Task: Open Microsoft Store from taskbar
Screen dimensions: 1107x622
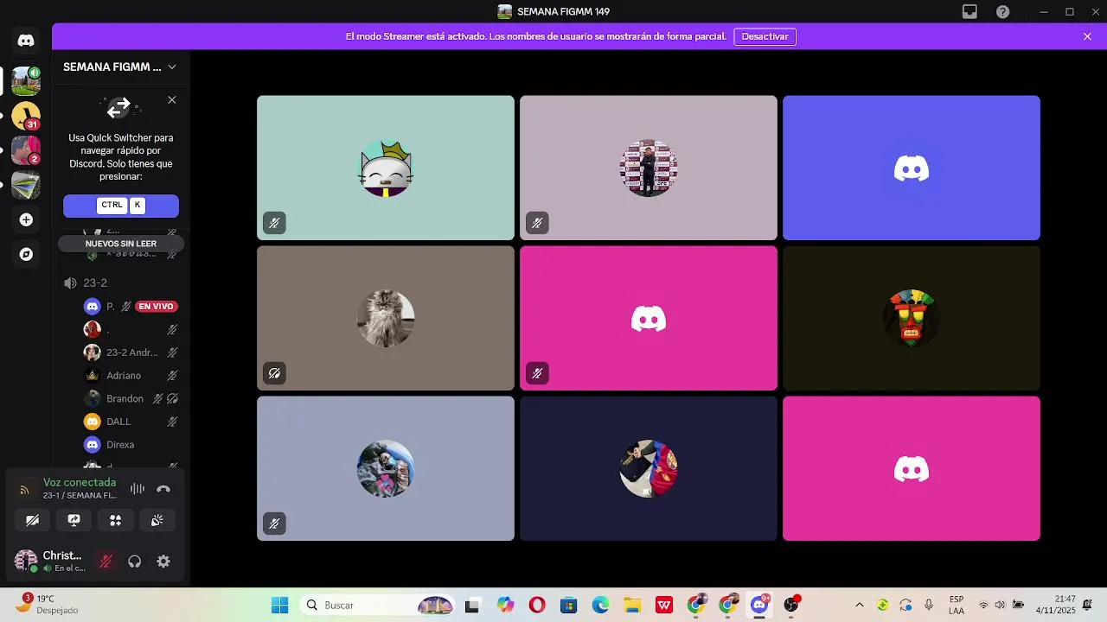Action: [x=568, y=605]
